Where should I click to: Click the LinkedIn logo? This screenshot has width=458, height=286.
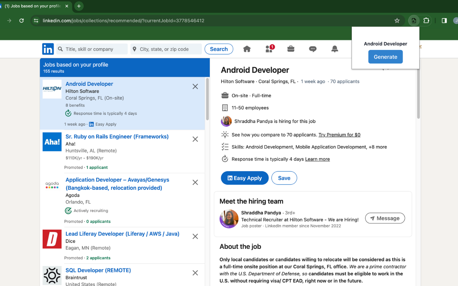(48, 49)
